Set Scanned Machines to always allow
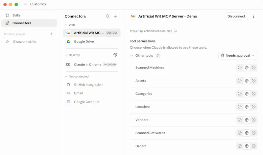This screenshot has height=155, width=263. point(240,67)
